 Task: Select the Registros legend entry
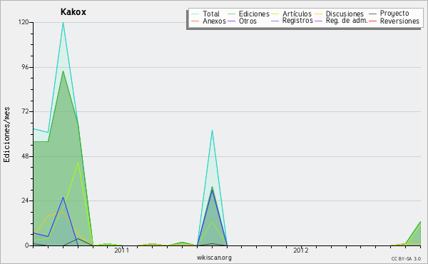tap(297, 21)
